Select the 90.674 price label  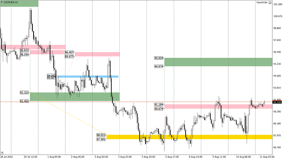(x=158, y=108)
